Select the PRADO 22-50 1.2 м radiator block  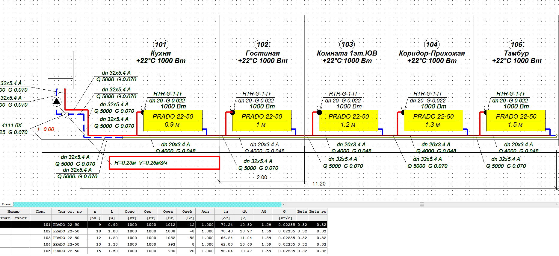click(349, 120)
